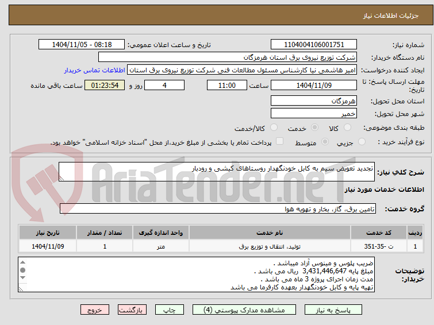Click the line مدت زمان اجرای پروژه 3 ماه
The height and width of the screenshot is (325, 434).
coord(317,279)
